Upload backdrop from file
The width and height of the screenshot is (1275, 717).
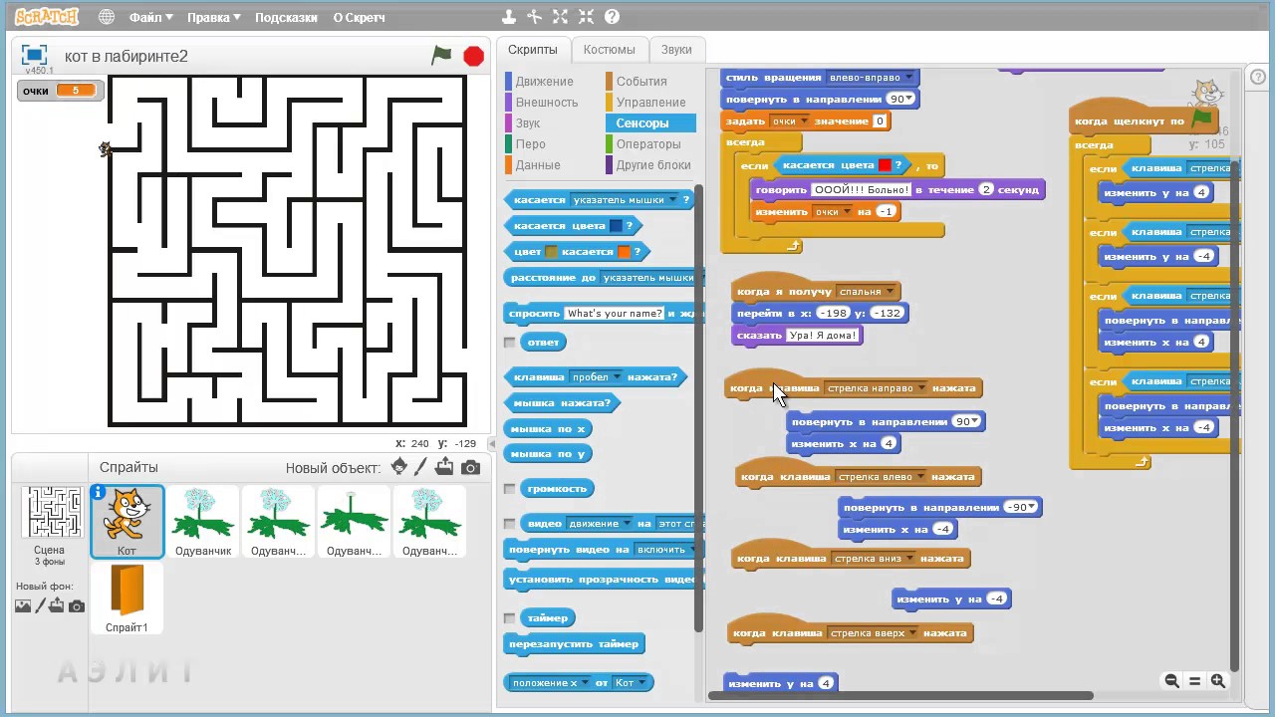pyautogui.click(x=57, y=605)
